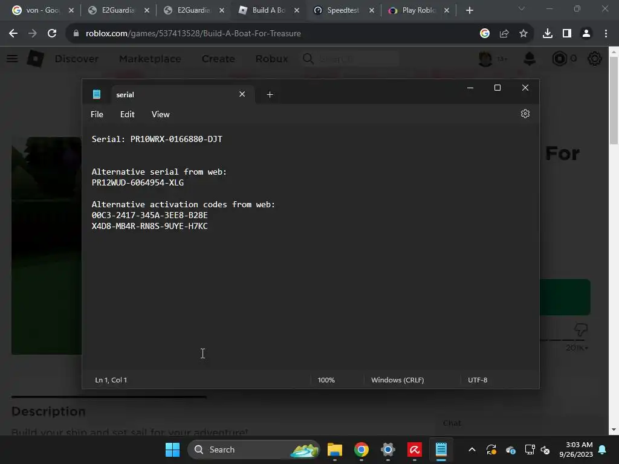Open File Explorer from taskbar

[x=334, y=449]
